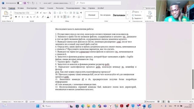Image resolution: width=194 pixels, height=109 pixels.
Task: Click the Заменить replace button
Action: pos(137,15)
